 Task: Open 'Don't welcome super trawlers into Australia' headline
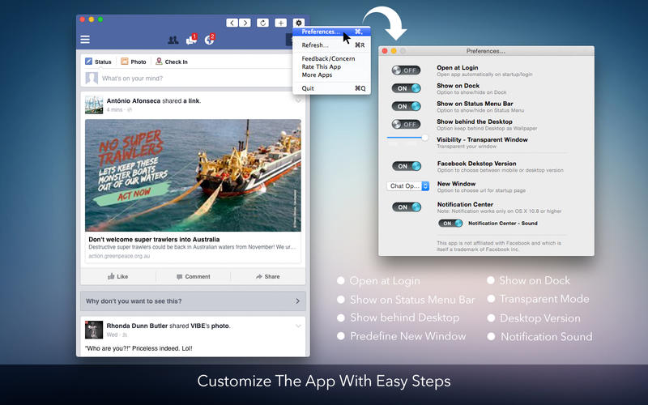pos(154,239)
